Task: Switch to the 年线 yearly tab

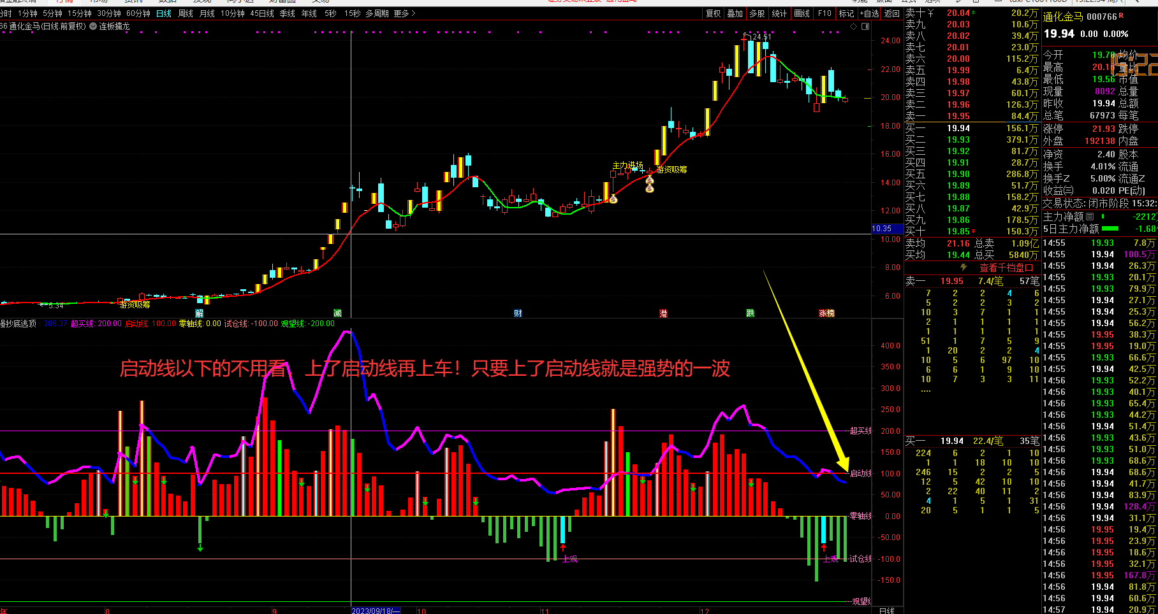Action: tap(309, 13)
